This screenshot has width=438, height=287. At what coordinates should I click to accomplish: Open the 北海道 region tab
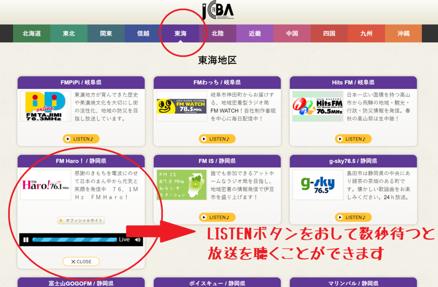point(32,34)
